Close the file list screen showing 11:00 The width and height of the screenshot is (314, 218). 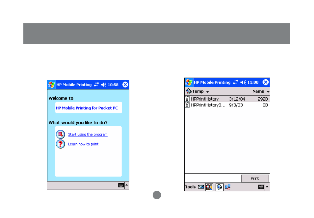[266, 82]
